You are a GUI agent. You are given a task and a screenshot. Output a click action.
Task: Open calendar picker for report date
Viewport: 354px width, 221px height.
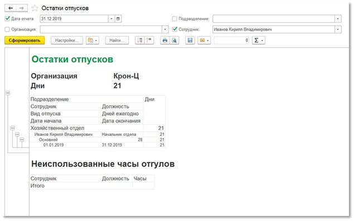[x=118, y=19]
